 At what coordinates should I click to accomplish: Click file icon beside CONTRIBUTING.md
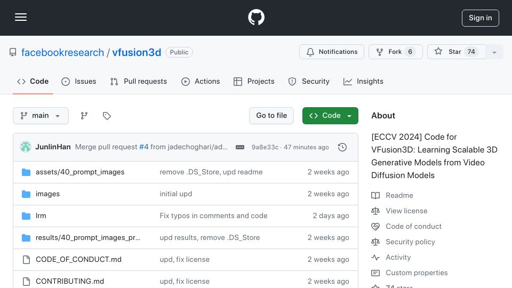pos(26,282)
